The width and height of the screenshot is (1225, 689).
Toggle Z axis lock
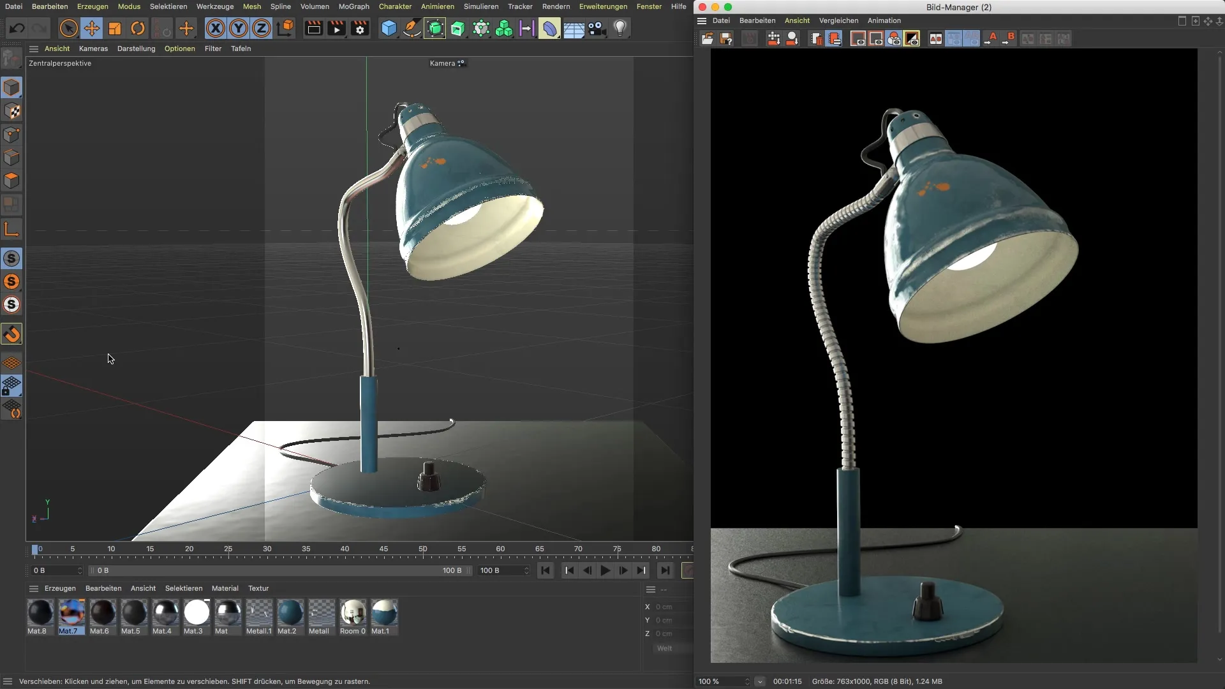[262, 28]
